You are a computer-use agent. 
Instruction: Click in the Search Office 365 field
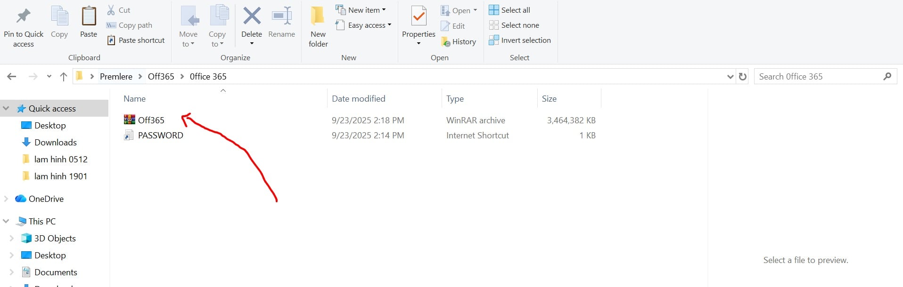818,77
